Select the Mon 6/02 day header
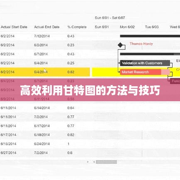 (x=127, y=27)
